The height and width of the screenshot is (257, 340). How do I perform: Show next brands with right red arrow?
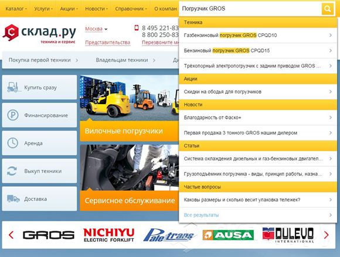coord(326,235)
